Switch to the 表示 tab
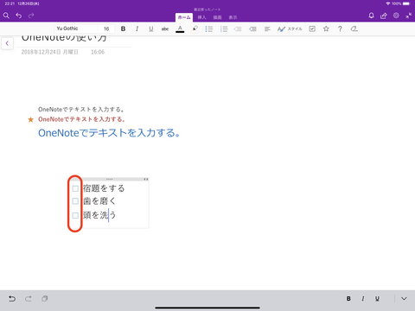 click(x=233, y=17)
